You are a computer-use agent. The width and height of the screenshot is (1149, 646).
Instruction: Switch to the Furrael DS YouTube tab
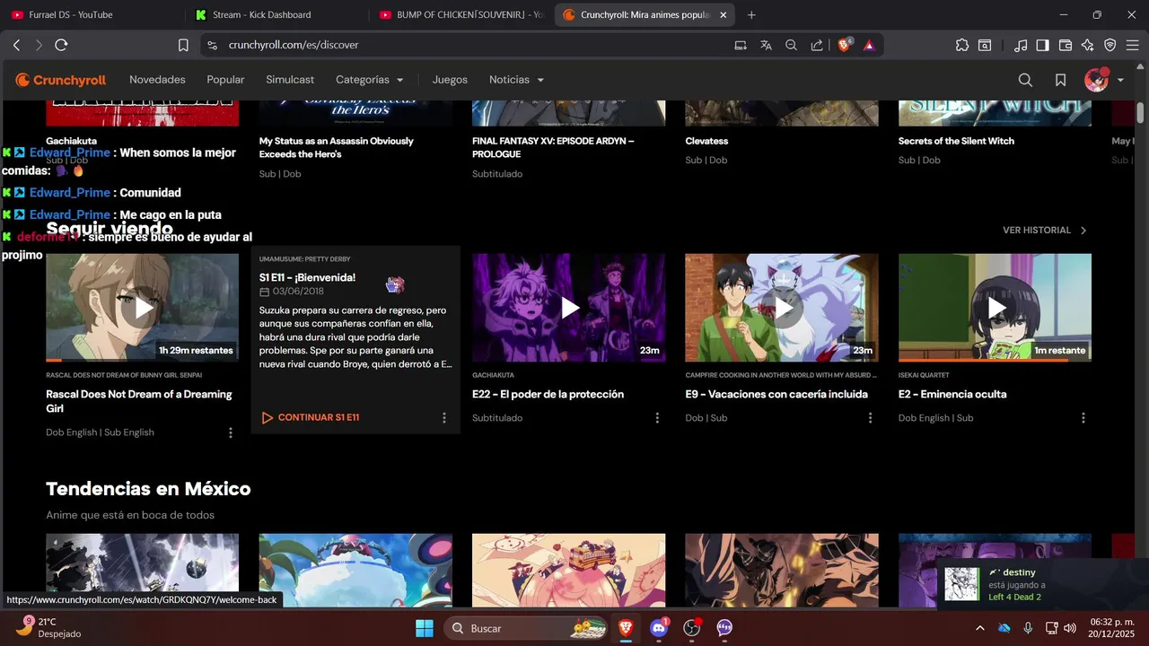(x=90, y=14)
